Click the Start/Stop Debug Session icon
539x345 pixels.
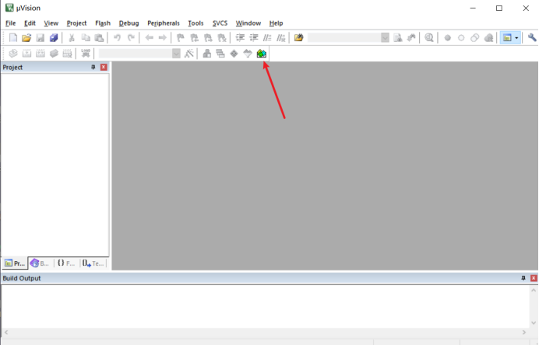click(429, 38)
